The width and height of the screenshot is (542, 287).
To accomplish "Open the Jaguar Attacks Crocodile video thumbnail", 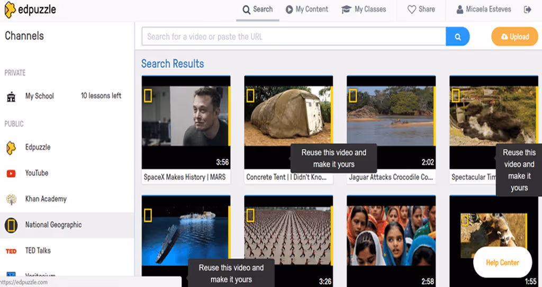I will click(391, 122).
